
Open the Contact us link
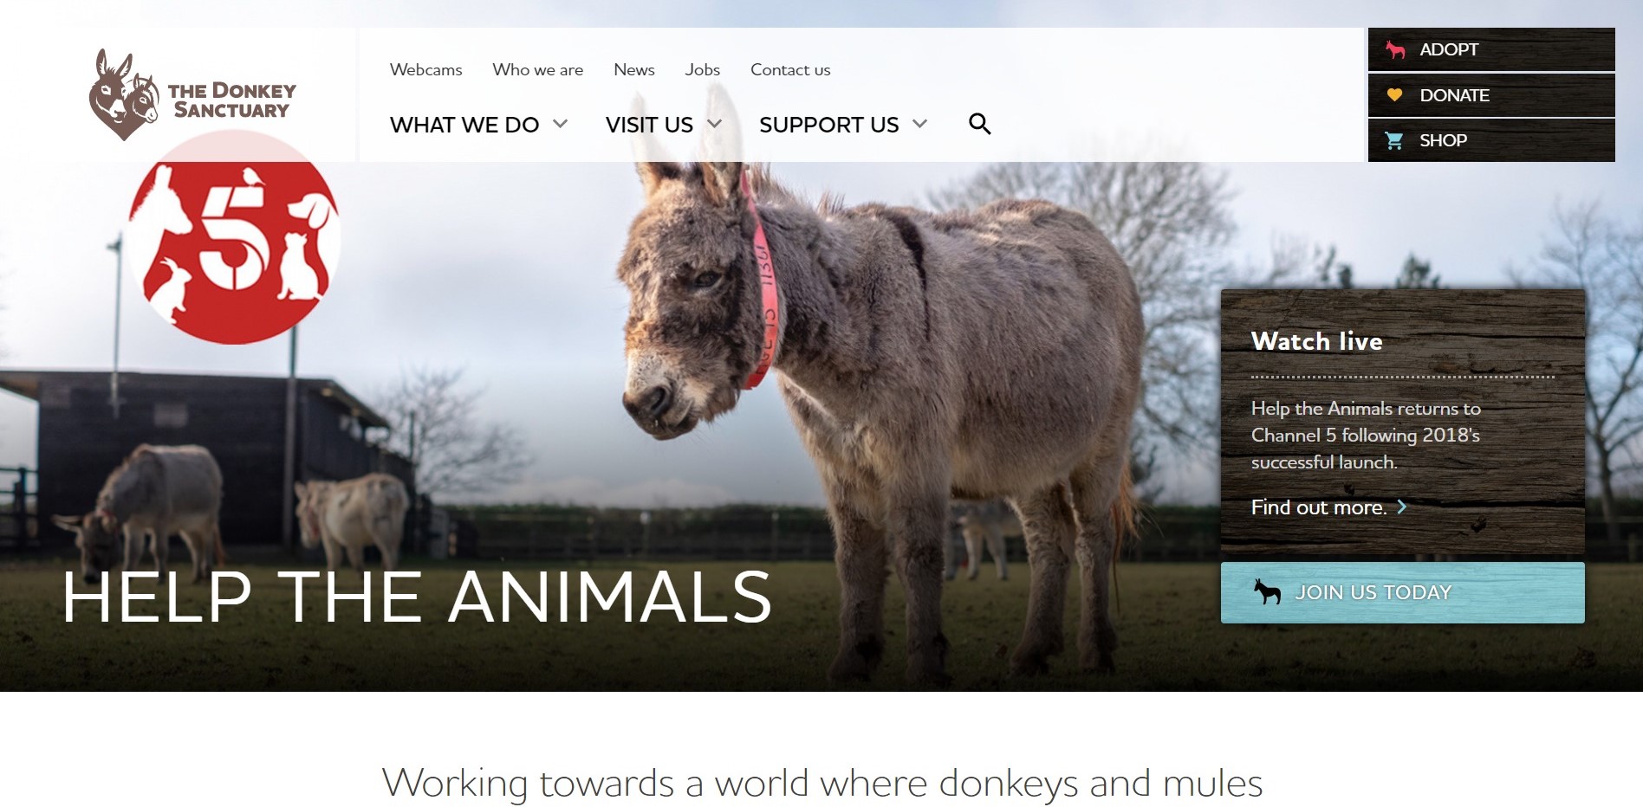[x=790, y=69]
